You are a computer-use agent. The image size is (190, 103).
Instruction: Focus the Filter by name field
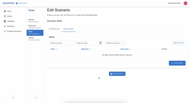click(61, 43)
